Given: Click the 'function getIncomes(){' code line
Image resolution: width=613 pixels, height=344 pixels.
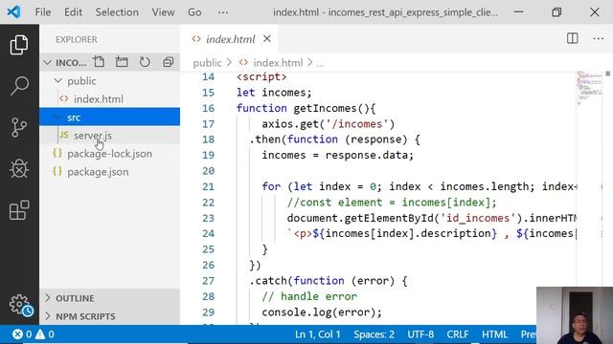Looking at the screenshot, I should (306, 108).
